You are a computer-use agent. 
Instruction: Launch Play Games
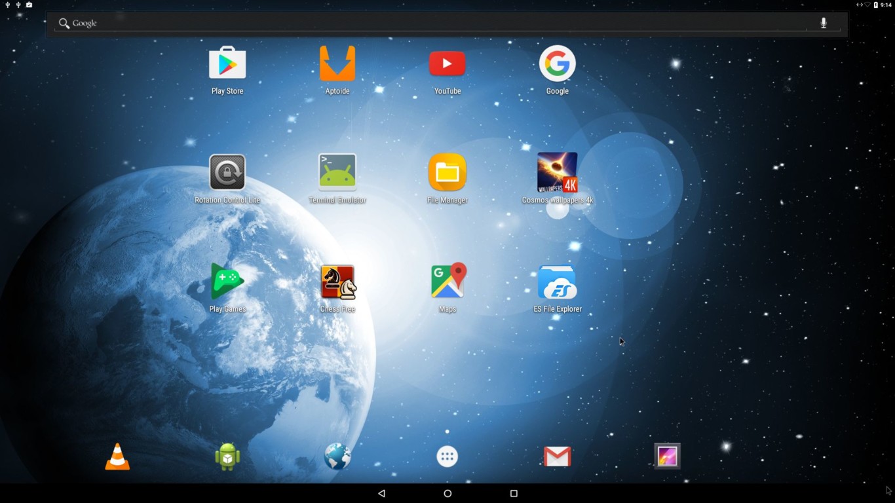pyautogui.click(x=227, y=282)
